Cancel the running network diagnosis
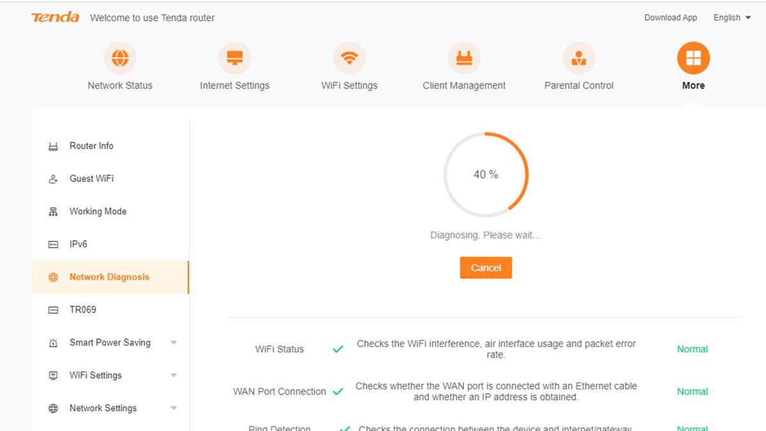766x431 pixels. (x=486, y=268)
